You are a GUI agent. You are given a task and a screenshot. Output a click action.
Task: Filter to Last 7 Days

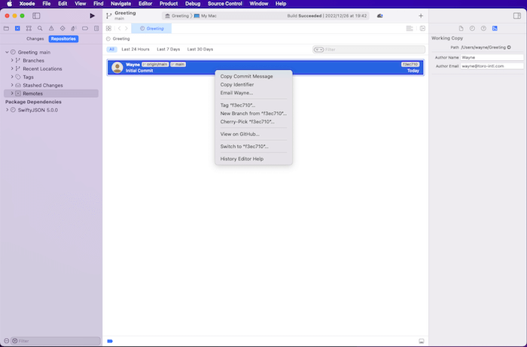[169, 50]
